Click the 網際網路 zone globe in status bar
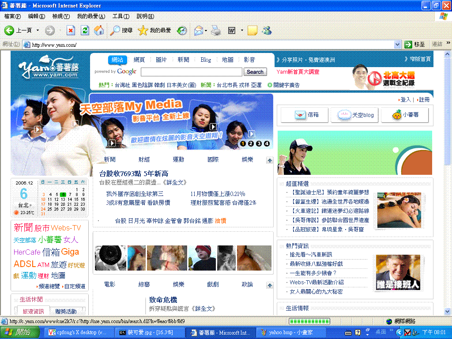 (x=389, y=321)
